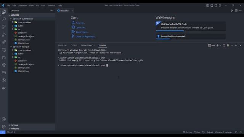The width and height of the screenshot is (244, 137).
Task: Maximize the panel with up chevron
Action: tap(236, 45)
